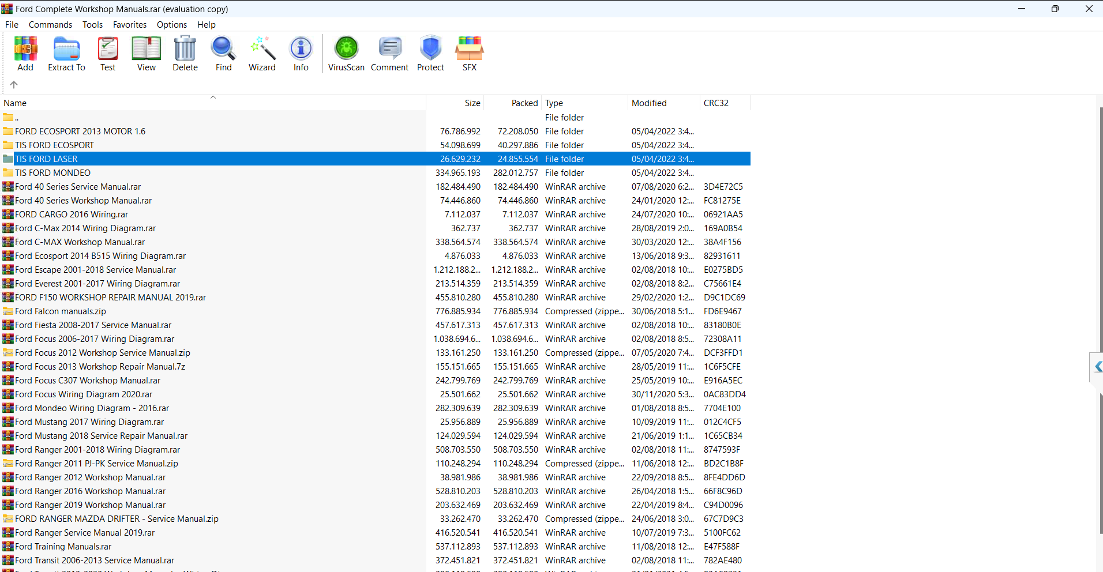Open the Favorites menu
Screen dimensions: 1103x572
pos(129,25)
